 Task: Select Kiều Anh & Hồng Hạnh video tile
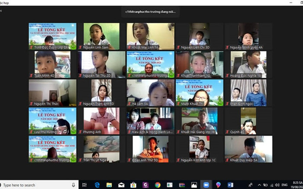pyautogui.click(x=151, y=121)
